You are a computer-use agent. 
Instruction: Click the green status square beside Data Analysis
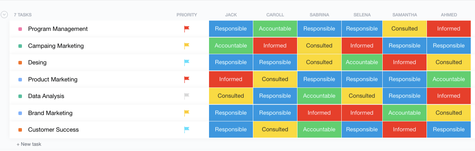click(20, 96)
